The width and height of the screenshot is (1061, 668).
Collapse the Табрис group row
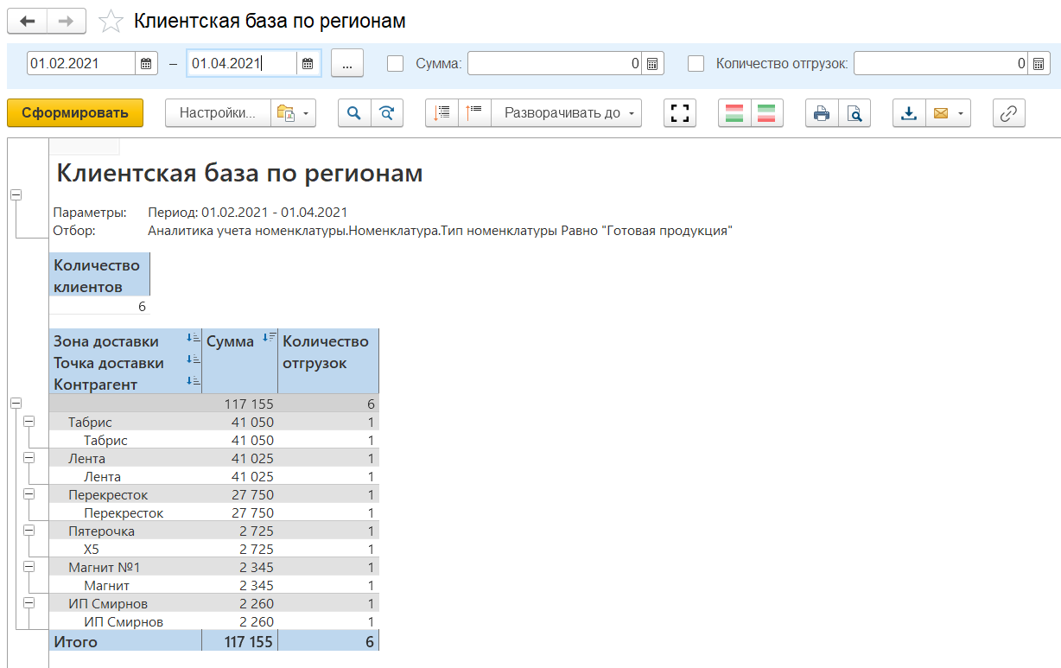[29, 421]
